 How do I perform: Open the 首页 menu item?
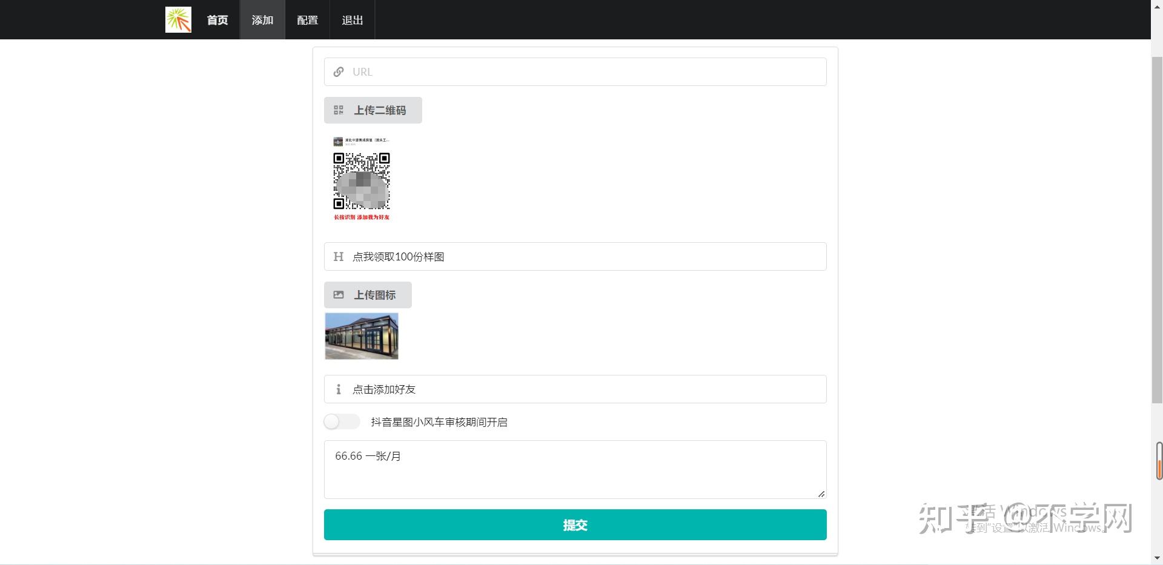coord(216,19)
